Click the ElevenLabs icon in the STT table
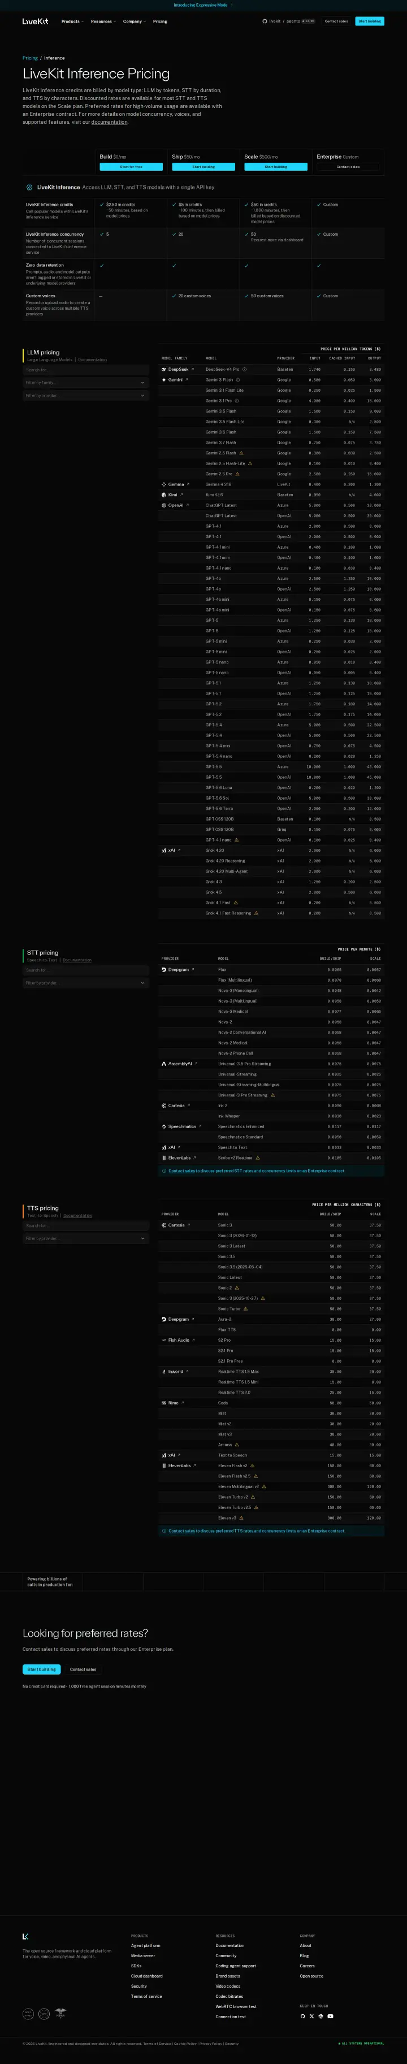 (163, 1158)
